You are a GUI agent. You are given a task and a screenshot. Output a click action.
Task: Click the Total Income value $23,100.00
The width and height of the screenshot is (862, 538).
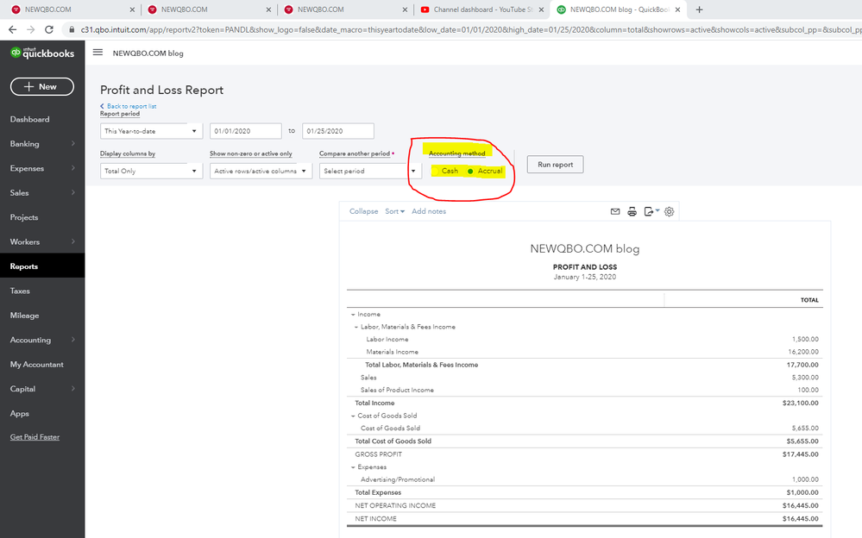(x=801, y=403)
